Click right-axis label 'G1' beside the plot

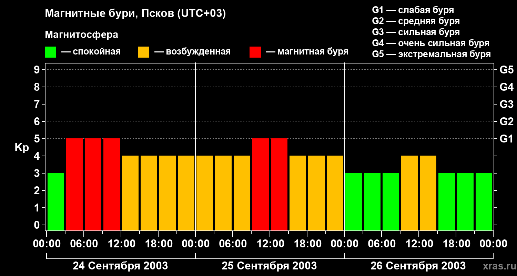[x=507, y=139]
